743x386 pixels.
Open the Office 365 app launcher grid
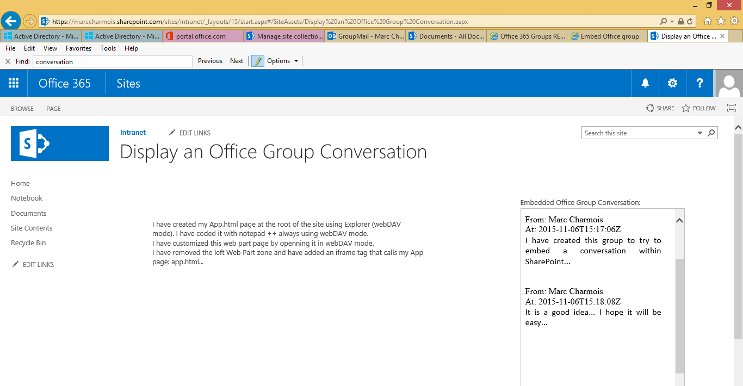pos(14,83)
